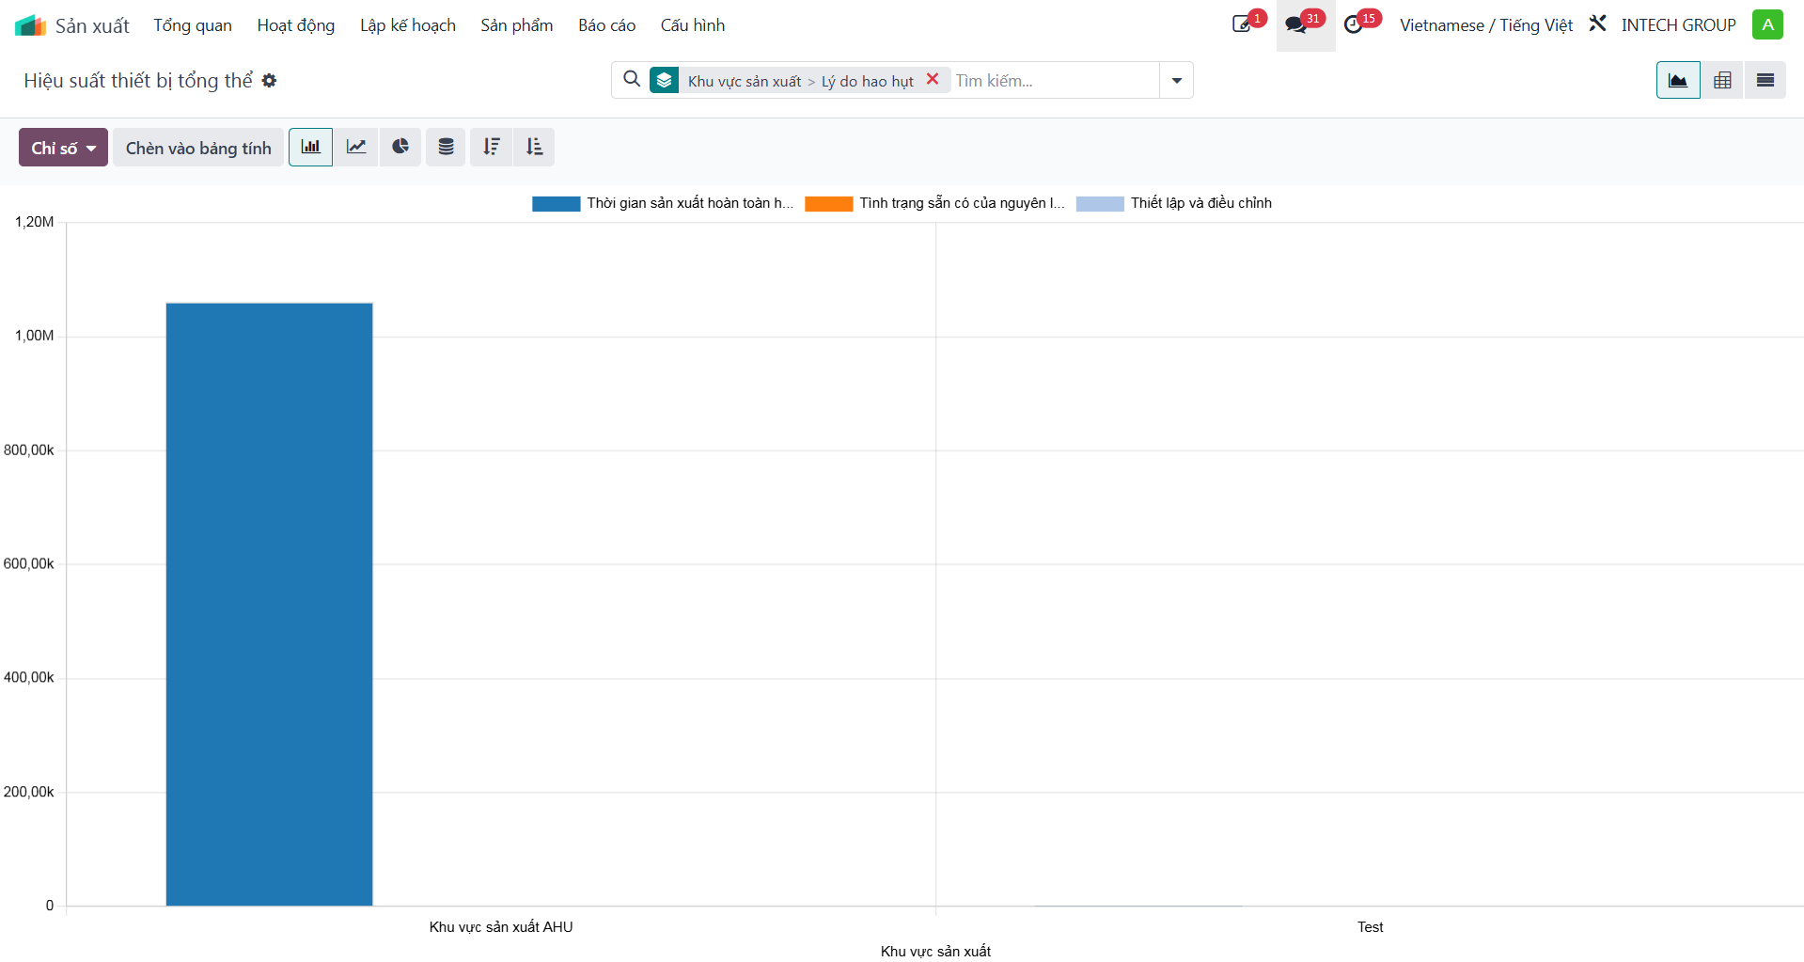Viewport: 1804px width, 962px height.
Task: Toggle stacked bars option
Action: [x=446, y=148]
